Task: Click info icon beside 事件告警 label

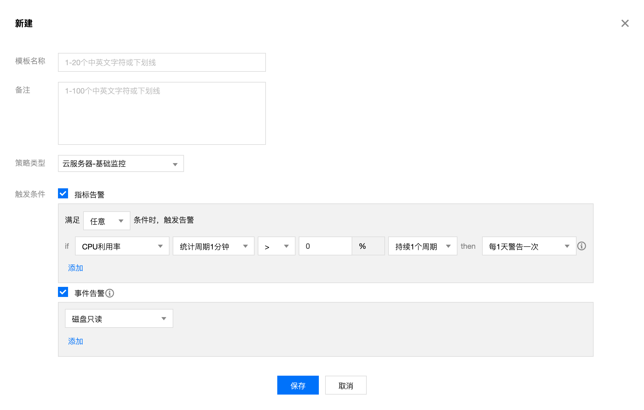Action: 110,293
